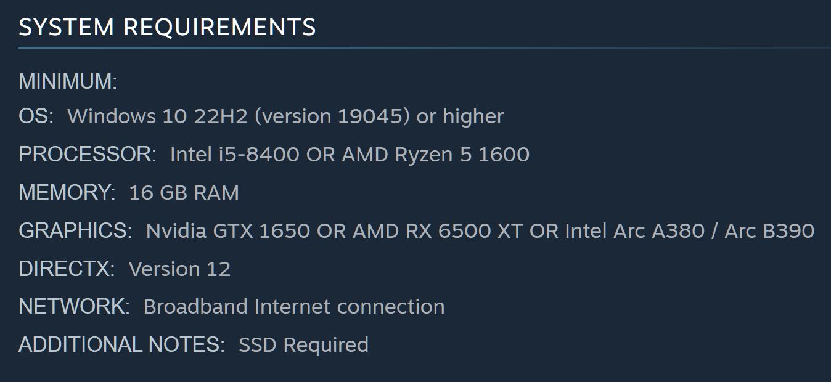
Task: Click the AMD Ryzen 5 1600 text
Action: pos(435,154)
